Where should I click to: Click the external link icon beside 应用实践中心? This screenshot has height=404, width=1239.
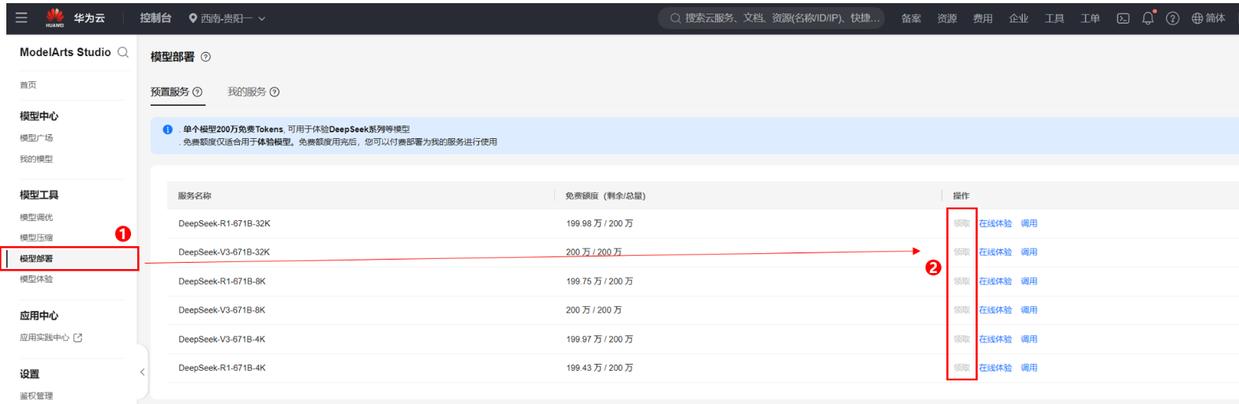click(77, 338)
